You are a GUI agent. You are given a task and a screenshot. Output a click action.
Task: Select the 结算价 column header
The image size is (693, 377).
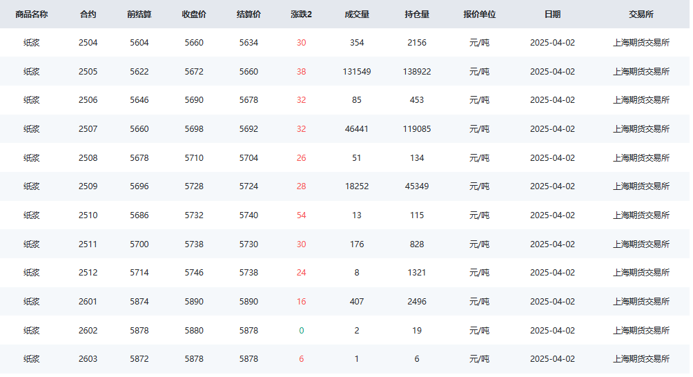[x=248, y=14]
